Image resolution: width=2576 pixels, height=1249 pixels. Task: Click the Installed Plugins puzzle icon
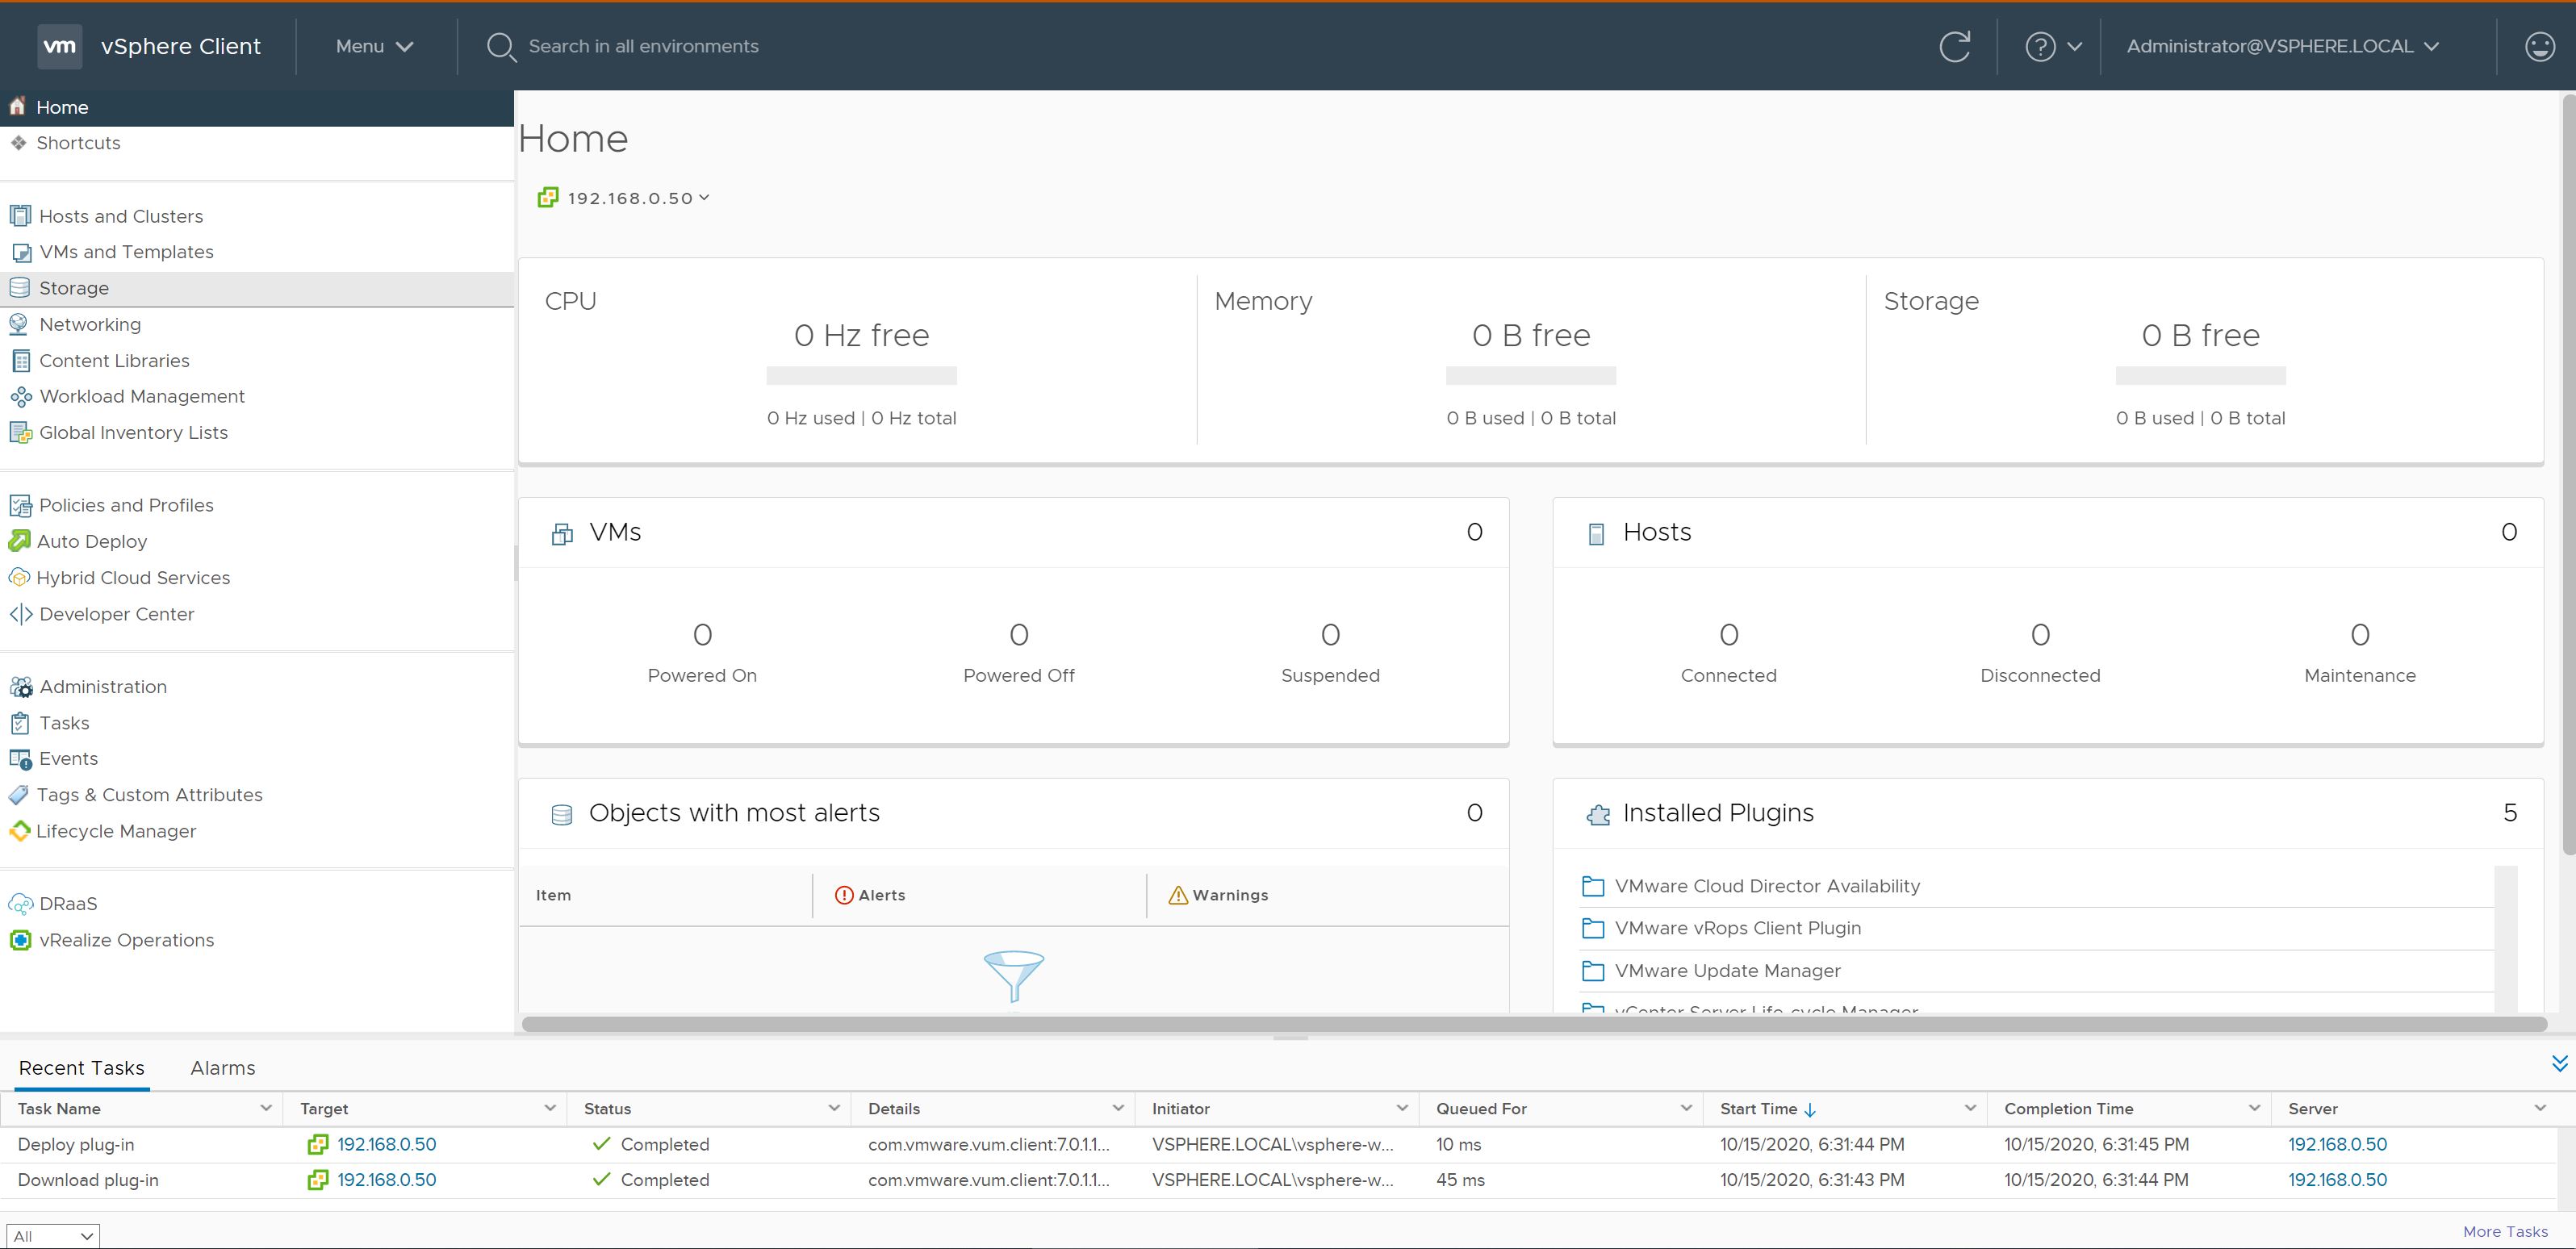click(x=1598, y=814)
